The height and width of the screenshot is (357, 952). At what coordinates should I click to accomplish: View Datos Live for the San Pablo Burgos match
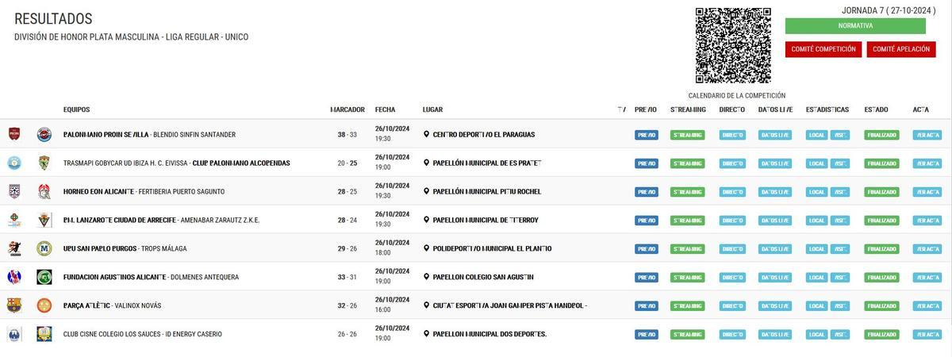pos(775,249)
